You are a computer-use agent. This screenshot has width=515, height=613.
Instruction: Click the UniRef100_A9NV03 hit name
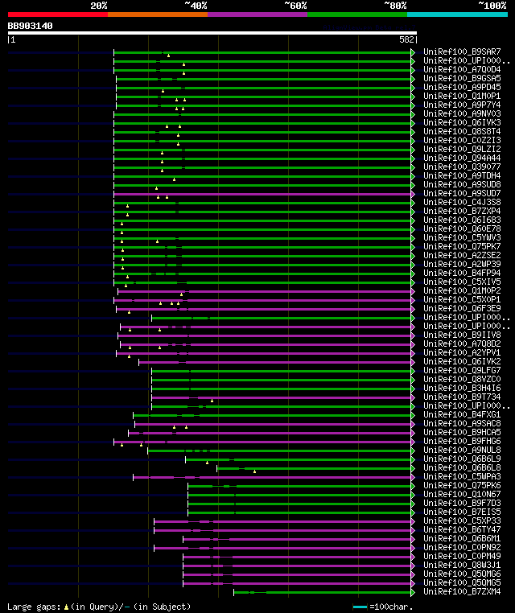point(462,113)
